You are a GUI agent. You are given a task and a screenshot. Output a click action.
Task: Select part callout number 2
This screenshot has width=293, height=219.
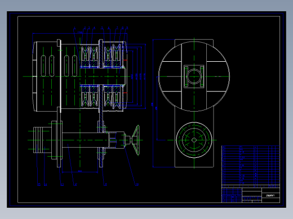coord(85,28)
